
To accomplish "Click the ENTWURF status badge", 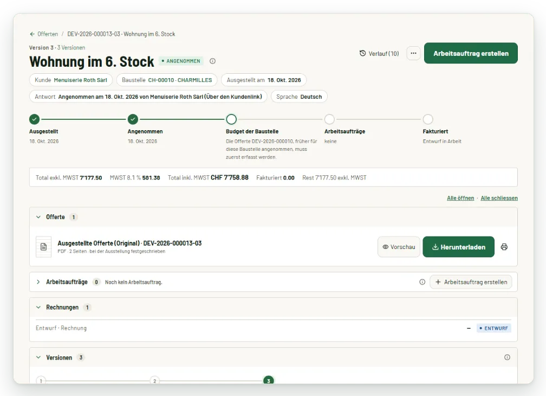I will (494, 328).
